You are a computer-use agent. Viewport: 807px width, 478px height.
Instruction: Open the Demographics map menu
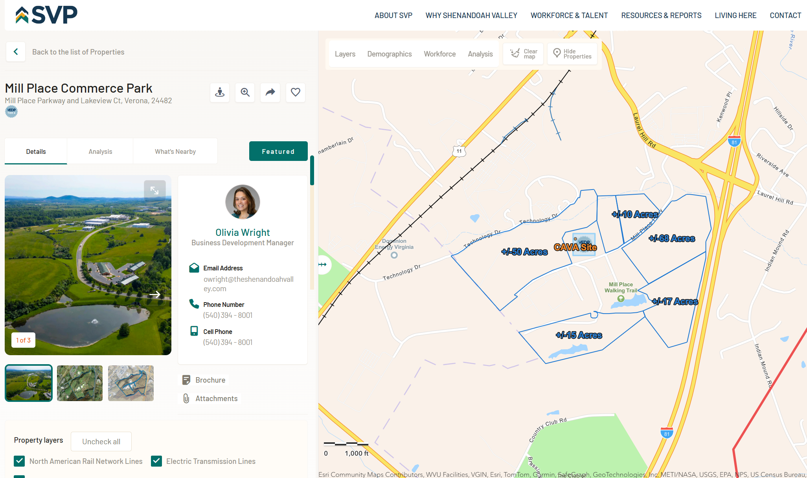(x=389, y=54)
